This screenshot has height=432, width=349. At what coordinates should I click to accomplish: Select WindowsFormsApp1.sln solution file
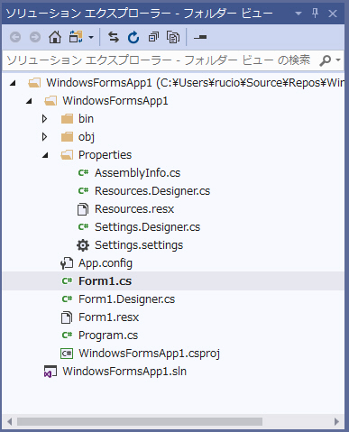(124, 372)
